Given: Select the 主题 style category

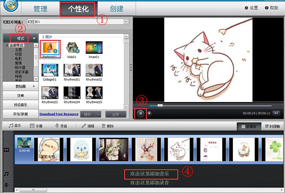Looking at the screenshot, I should coord(18,50).
